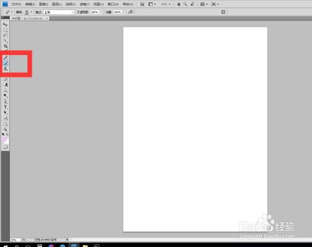312x247 pixels.
Task: Open the View Extras dropdown
Action: coord(152,4)
